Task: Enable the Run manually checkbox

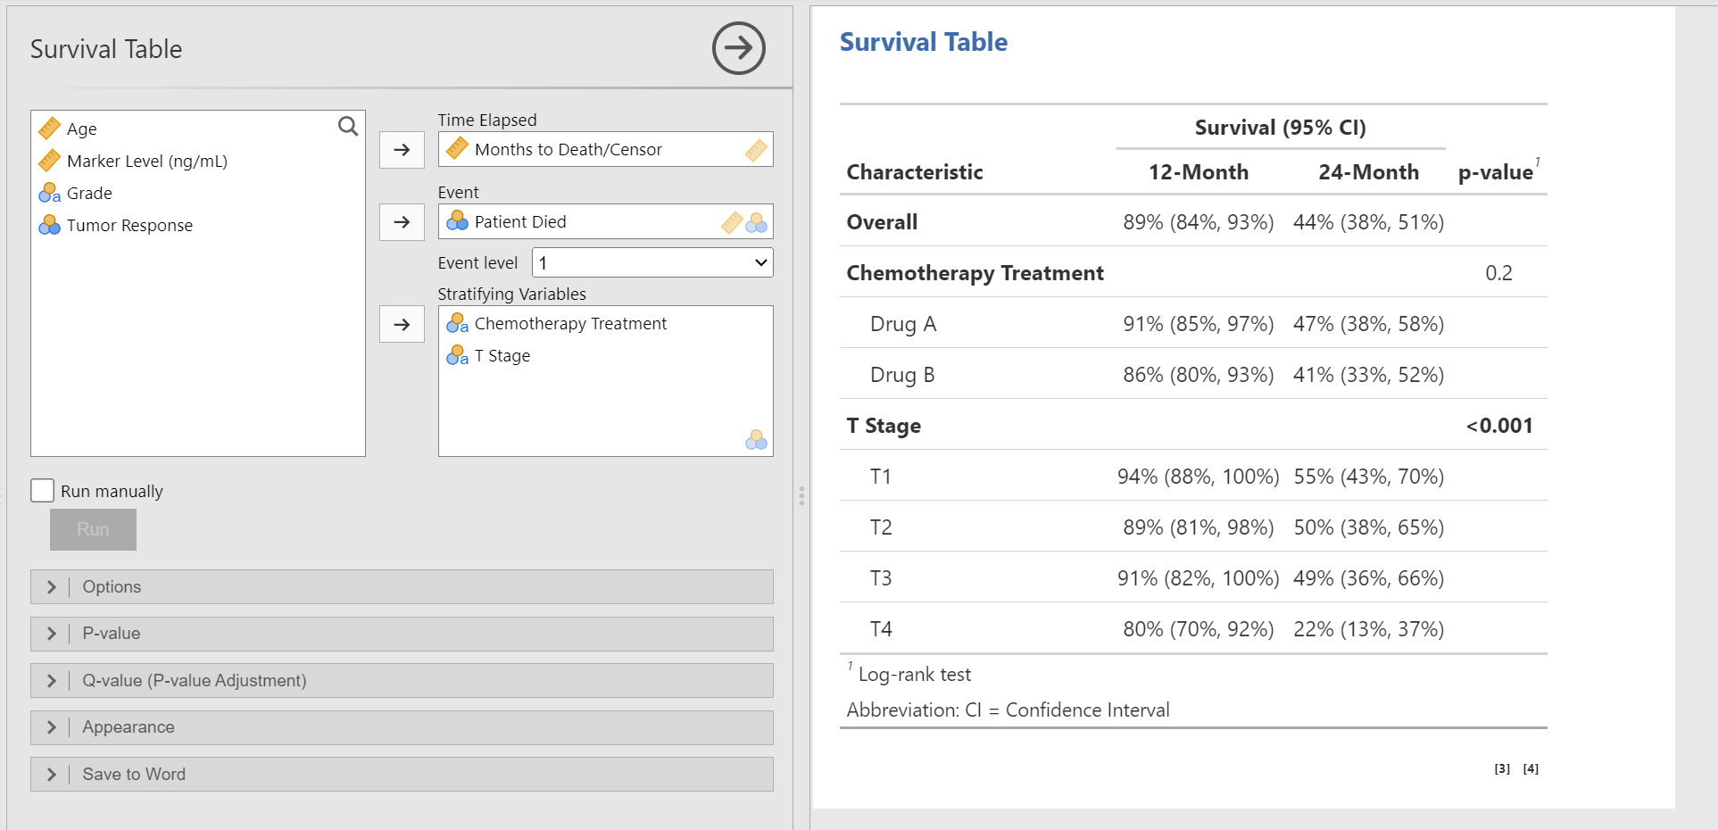Action: pyautogui.click(x=42, y=490)
